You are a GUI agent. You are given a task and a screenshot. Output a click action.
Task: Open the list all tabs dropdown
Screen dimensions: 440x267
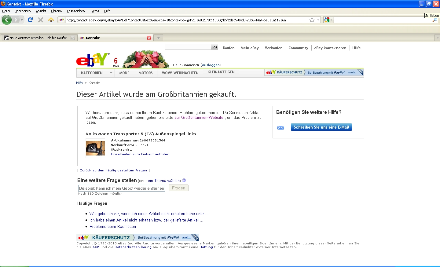(437, 38)
